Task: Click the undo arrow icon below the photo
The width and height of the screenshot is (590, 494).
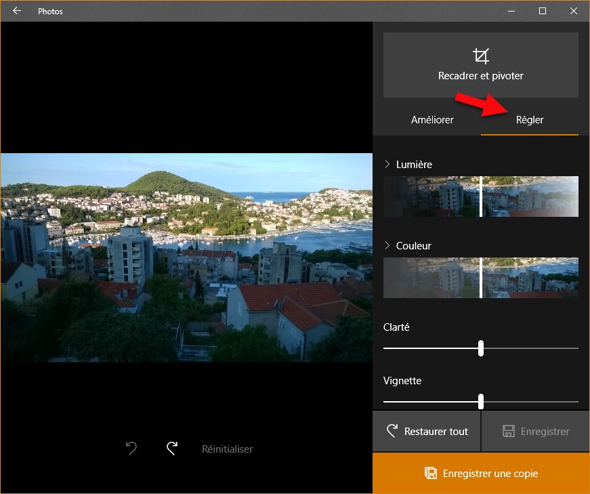Action: [131, 449]
